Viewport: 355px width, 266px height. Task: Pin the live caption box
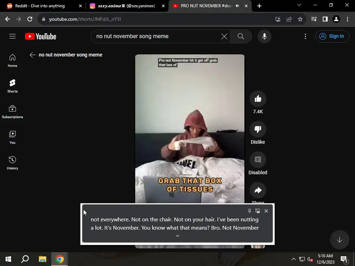pyautogui.click(x=250, y=211)
